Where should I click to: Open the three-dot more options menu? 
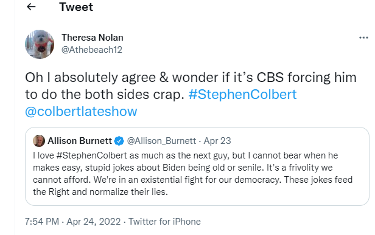(363, 38)
